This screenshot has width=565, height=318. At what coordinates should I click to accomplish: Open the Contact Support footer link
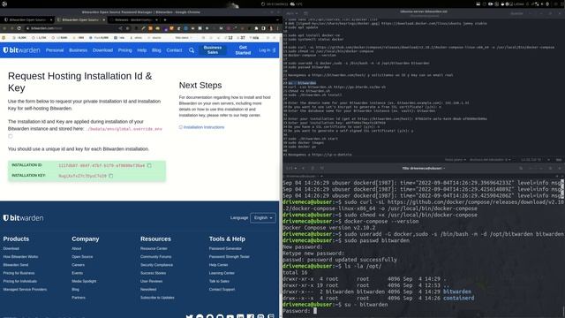coord(222,289)
